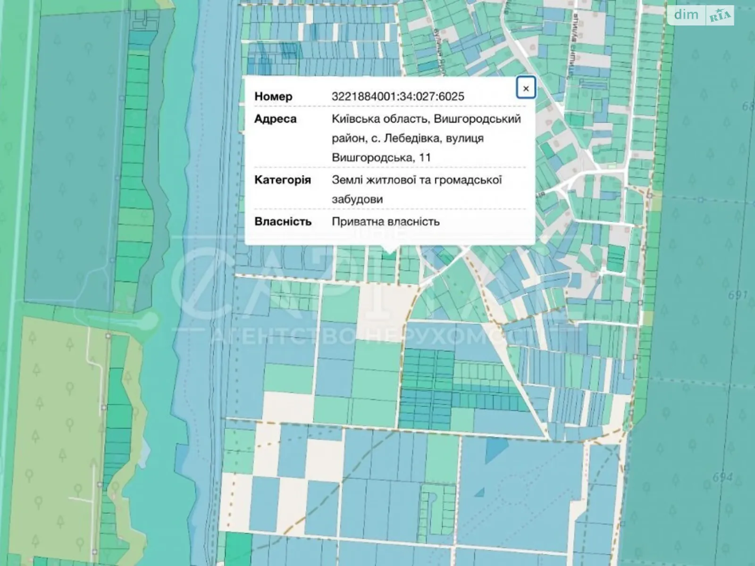Select cadastral number 3221884001:34:027:6025

click(x=398, y=96)
